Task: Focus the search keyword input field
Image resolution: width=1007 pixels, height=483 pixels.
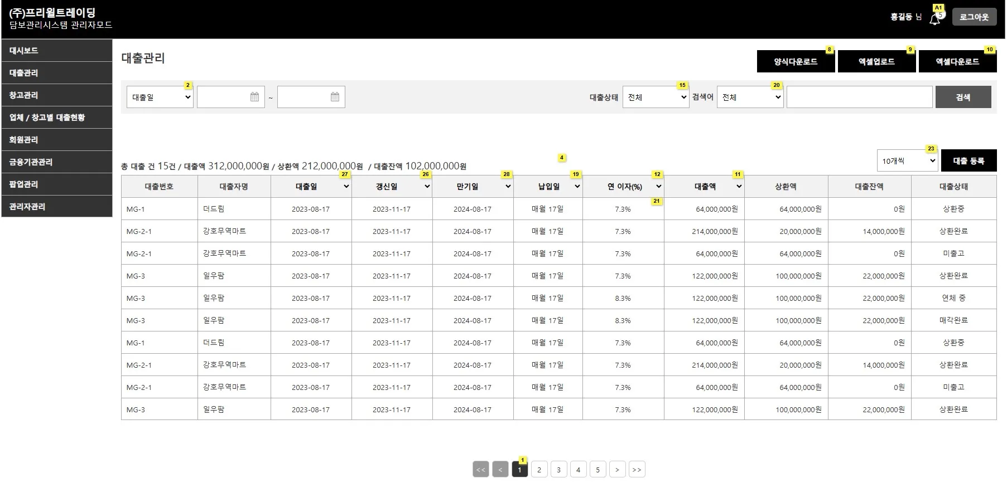Action: pyautogui.click(x=859, y=97)
